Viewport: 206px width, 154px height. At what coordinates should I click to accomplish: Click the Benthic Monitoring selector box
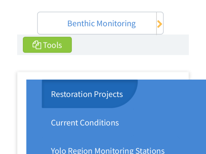100,23
